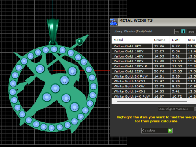Viewport: 196px width, 147px height.
Task: Select the Yellow Gold:18KY row
Action: [x=154, y=61]
